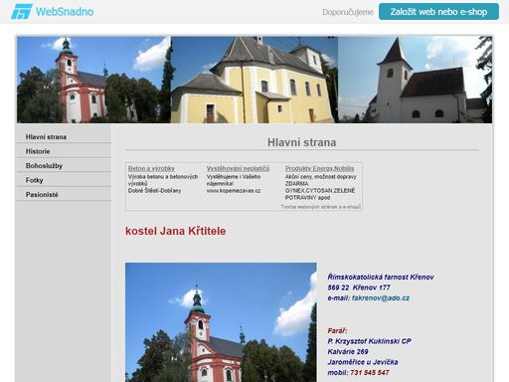Image resolution: width=509 pixels, height=382 pixels.
Task: Select the Farář: label
Action: tap(337, 330)
